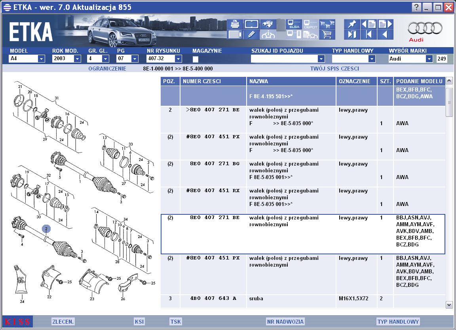456x330 pixels.
Task: Select the TSK tab in bottom bar
Action: click(176, 322)
